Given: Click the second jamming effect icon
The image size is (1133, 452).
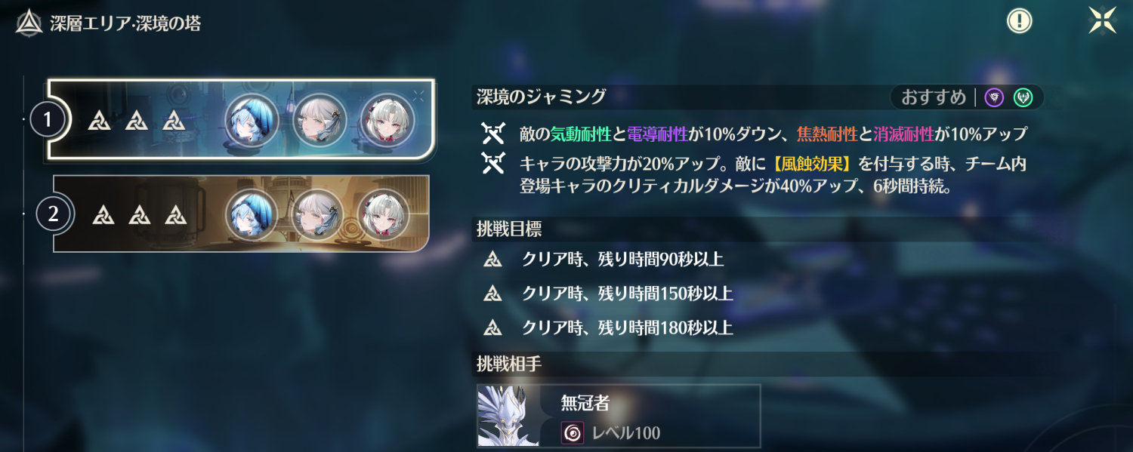Looking at the screenshot, I should coord(492,163).
